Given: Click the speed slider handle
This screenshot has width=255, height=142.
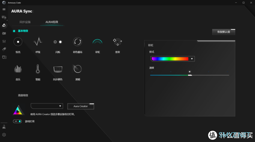Looking at the screenshot, I should click(190, 75).
